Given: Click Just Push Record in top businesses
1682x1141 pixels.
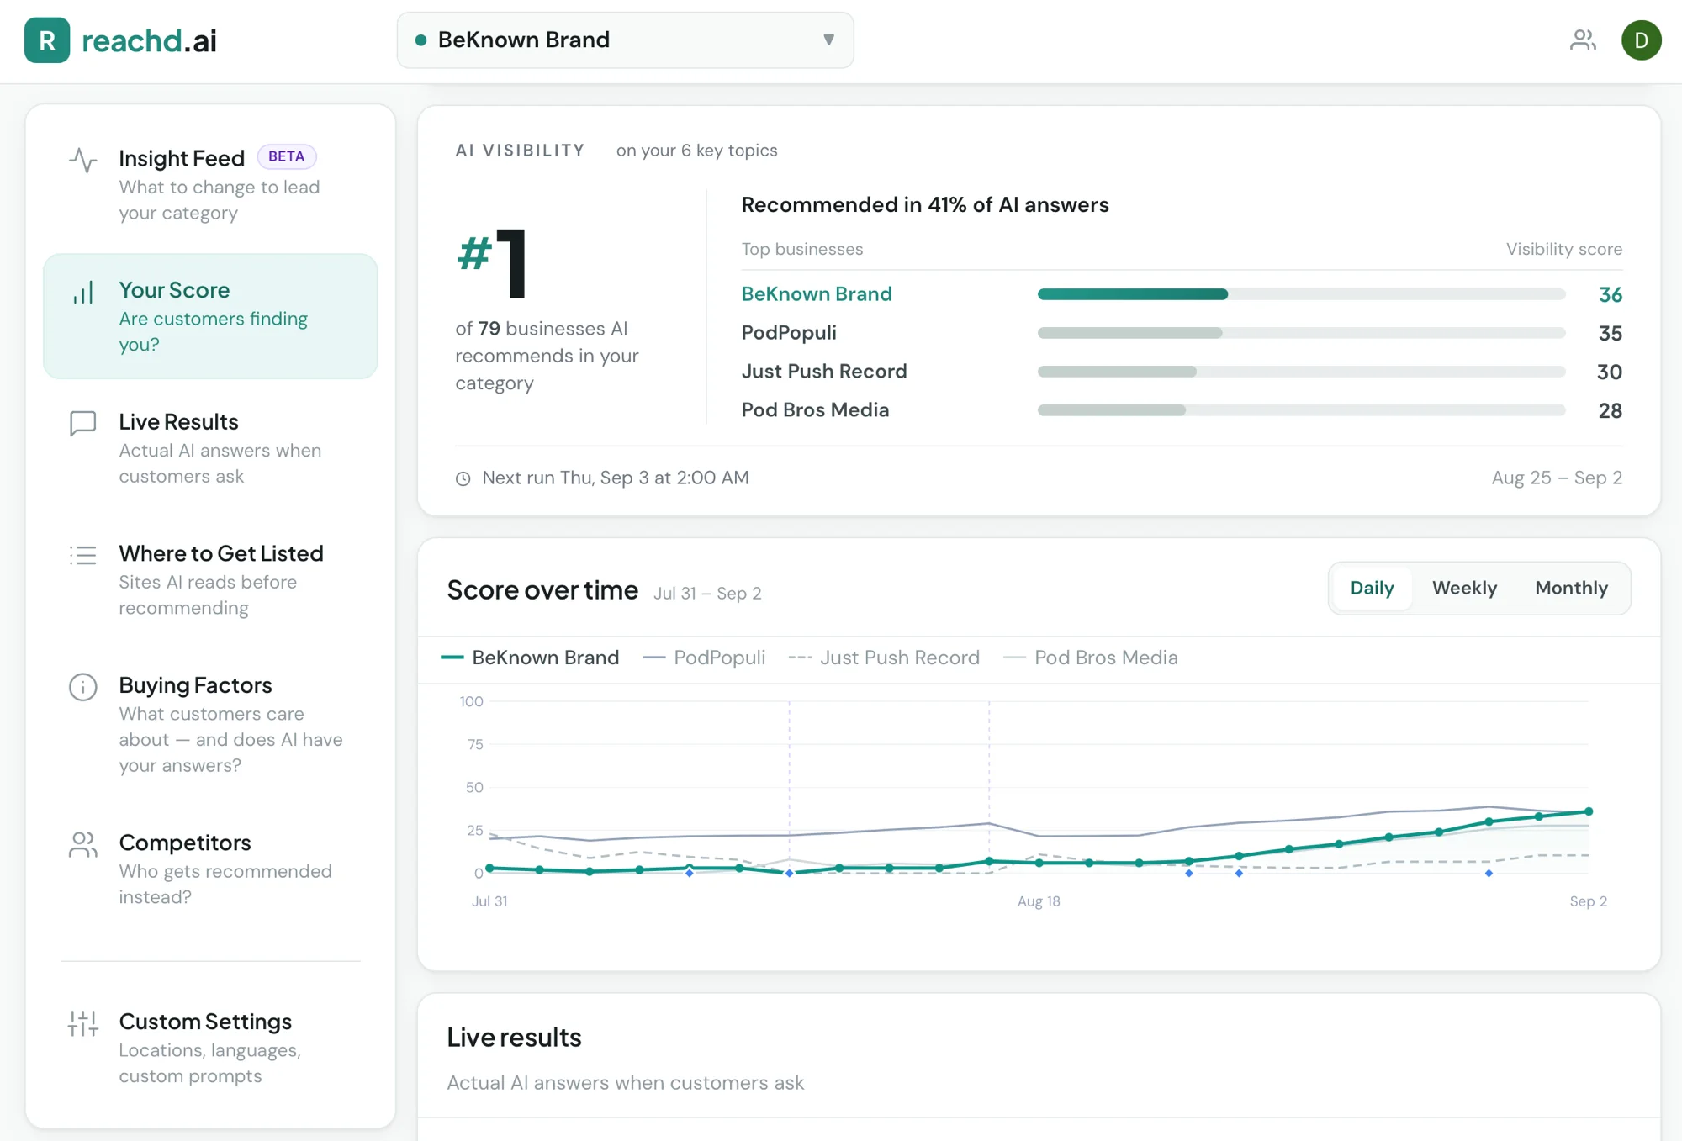Looking at the screenshot, I should (823, 372).
